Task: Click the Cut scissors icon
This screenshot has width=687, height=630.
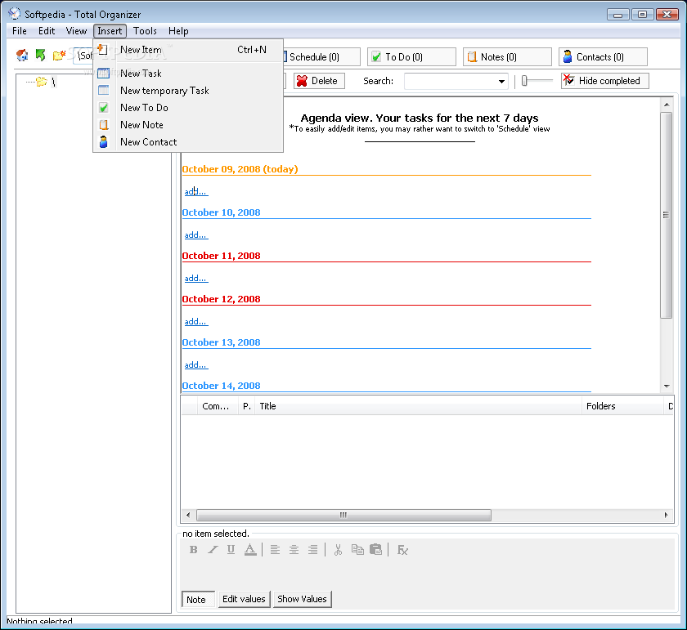Action: click(x=338, y=550)
